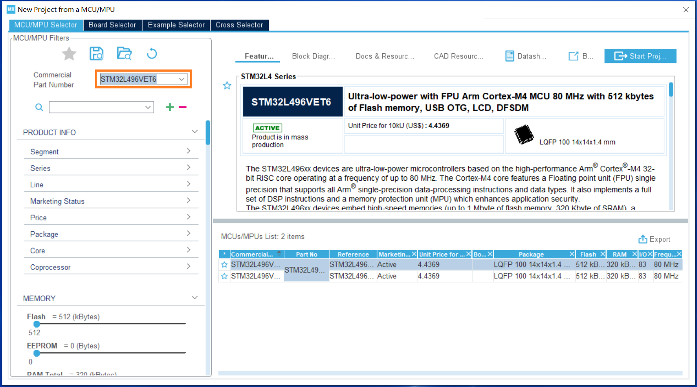Screen dimensions: 697x387
Task: Collapse PRODUCT INFO section
Action: coord(195,131)
